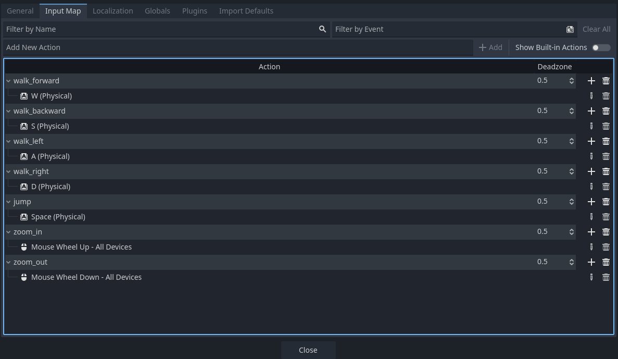
Task: Edit the Mouse Wheel Up event
Action: (591, 247)
